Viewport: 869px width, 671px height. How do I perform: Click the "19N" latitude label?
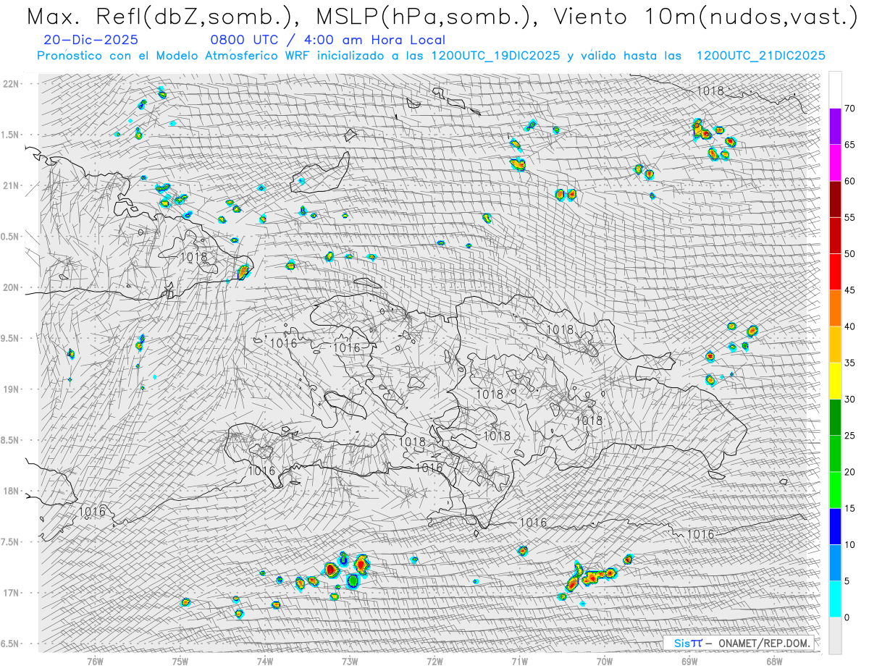[11, 389]
